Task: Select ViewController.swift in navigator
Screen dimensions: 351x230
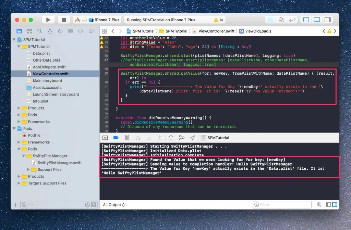Action: 55,74
